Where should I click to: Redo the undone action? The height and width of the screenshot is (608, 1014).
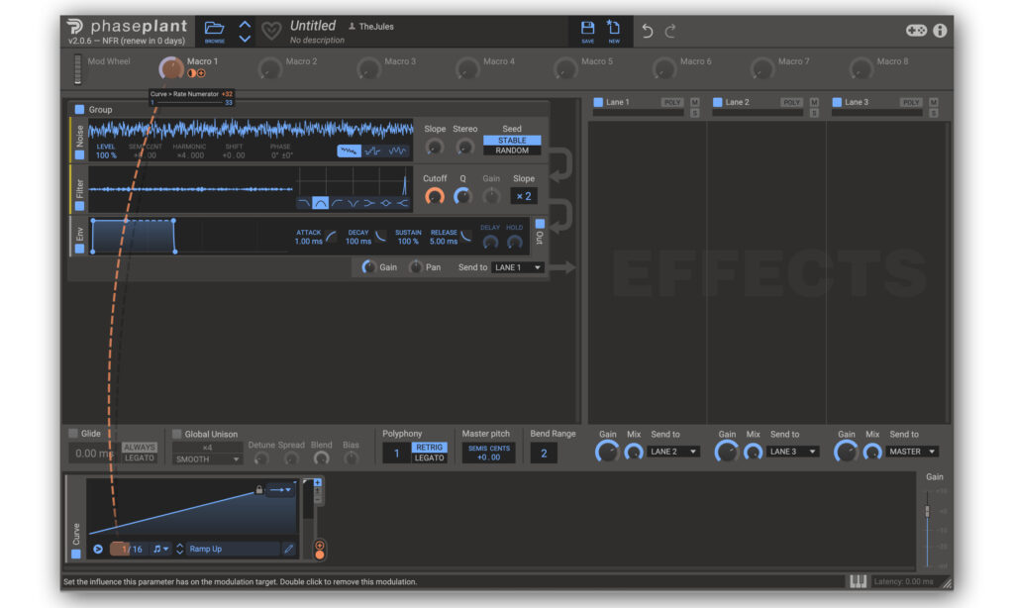(670, 31)
